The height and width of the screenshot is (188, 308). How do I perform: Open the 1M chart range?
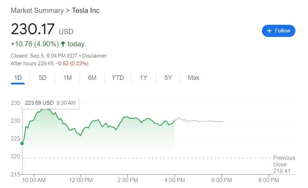click(x=67, y=78)
